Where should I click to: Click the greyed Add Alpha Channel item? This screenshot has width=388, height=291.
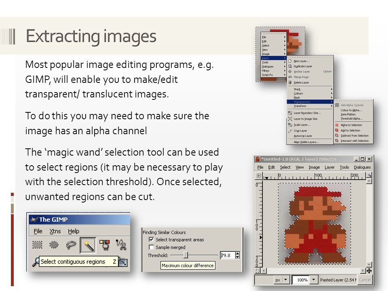coord(352,105)
